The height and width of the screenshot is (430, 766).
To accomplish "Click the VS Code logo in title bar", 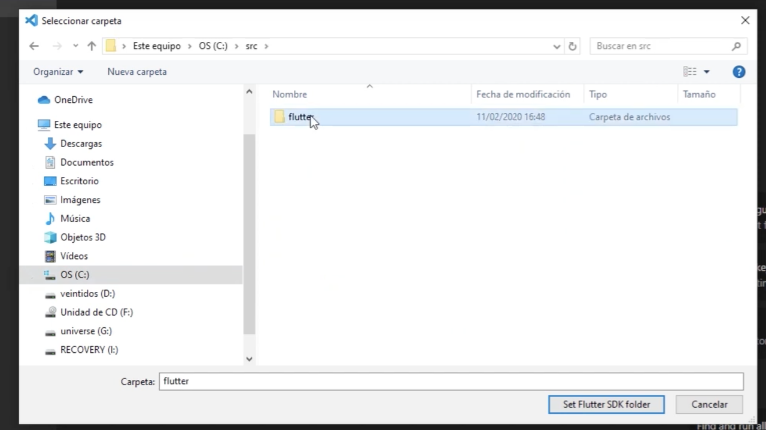I will coord(31,21).
